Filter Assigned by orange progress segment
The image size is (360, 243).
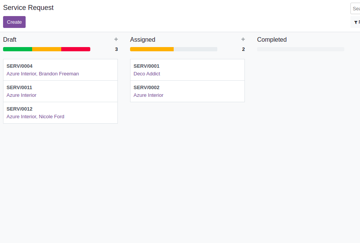tap(152, 49)
